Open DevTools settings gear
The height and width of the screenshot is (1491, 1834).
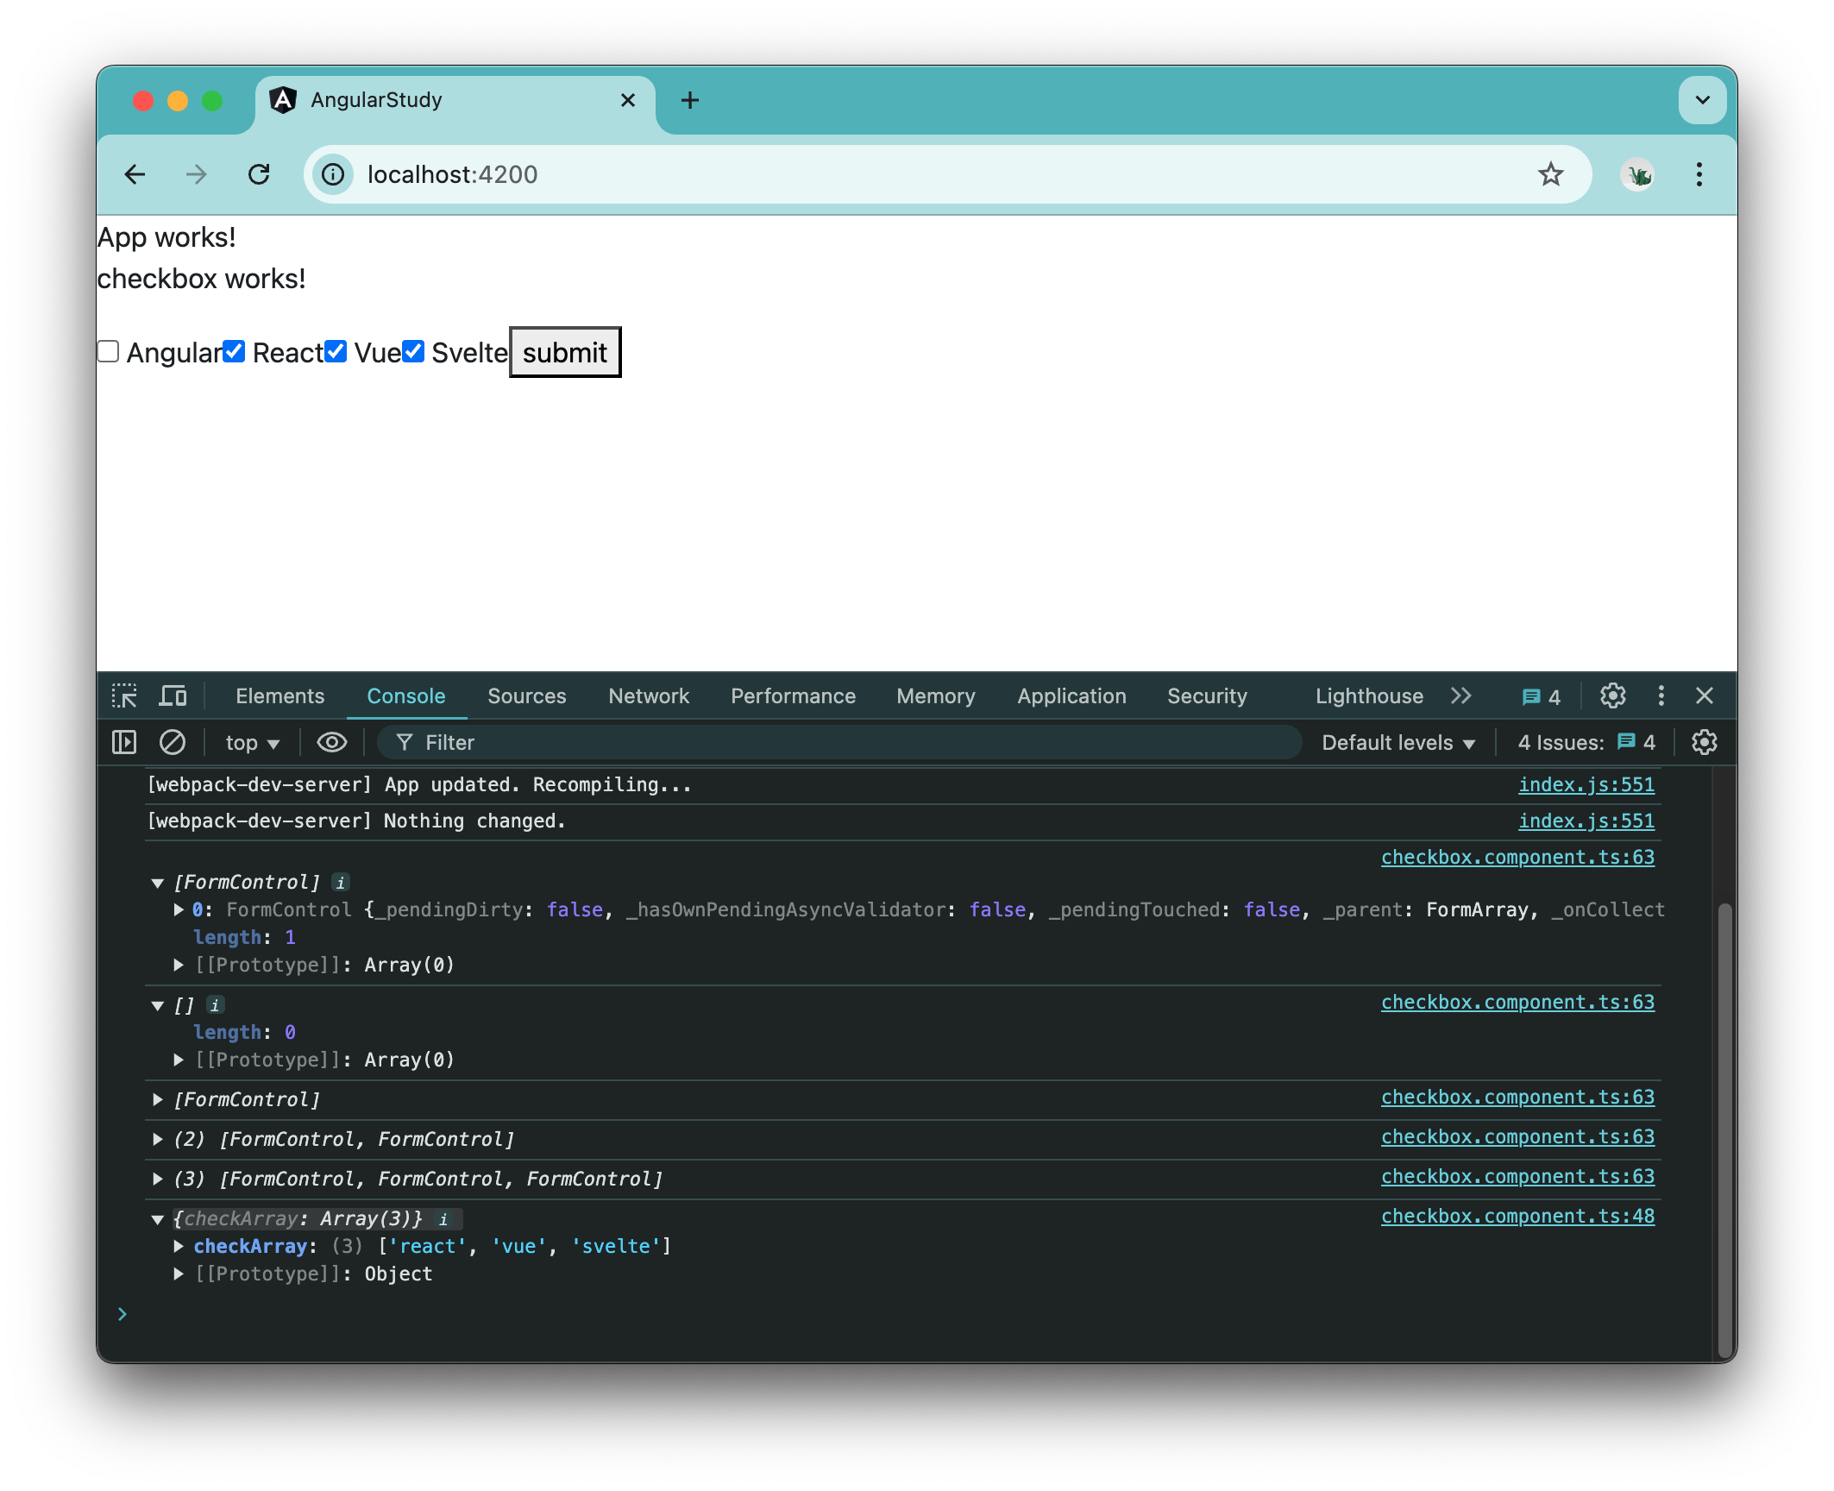[1612, 696]
